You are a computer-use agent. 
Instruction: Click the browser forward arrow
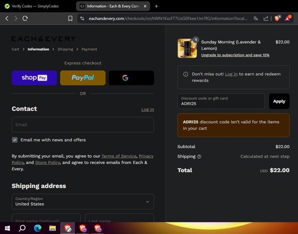point(16,19)
